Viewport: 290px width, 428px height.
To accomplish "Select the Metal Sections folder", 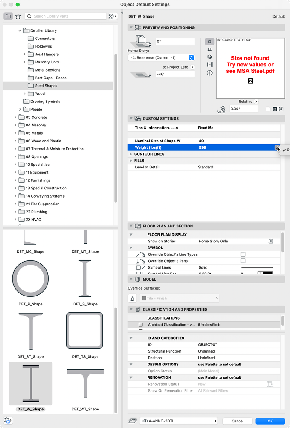I will coord(58,70).
